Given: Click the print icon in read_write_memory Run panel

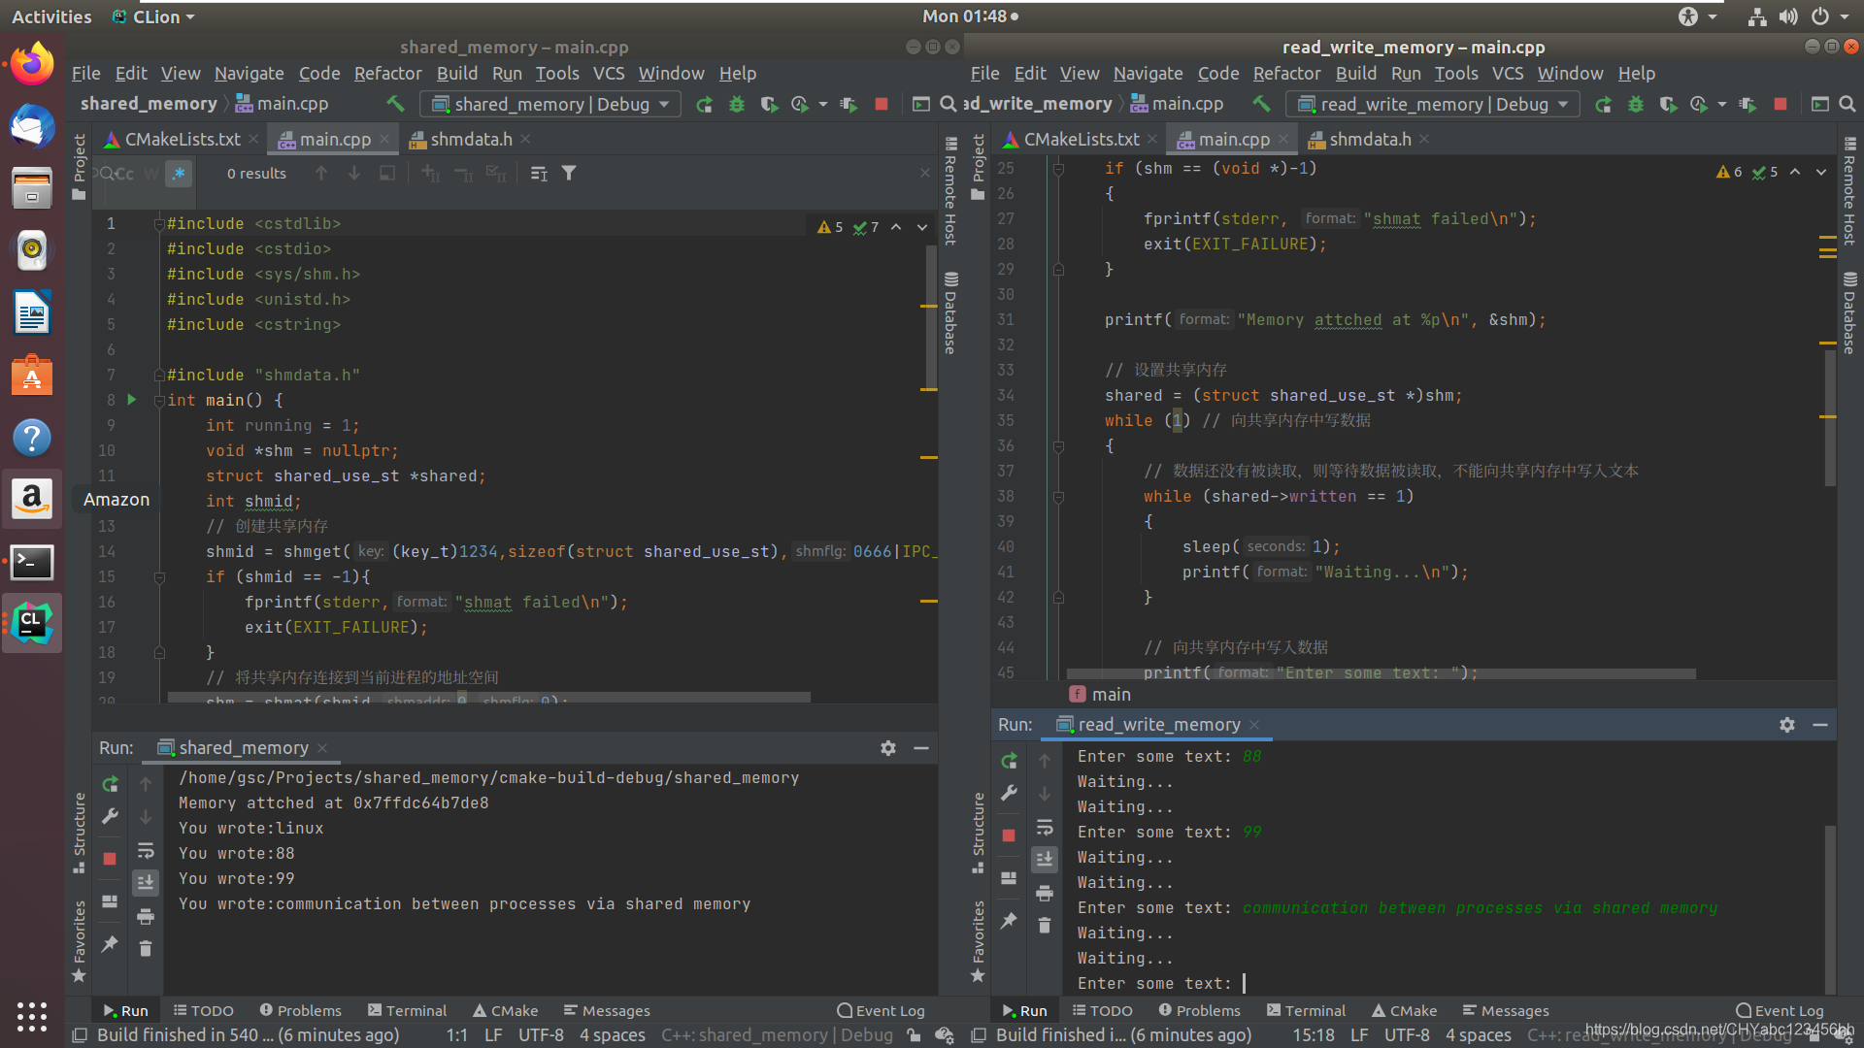Looking at the screenshot, I should click(x=1045, y=893).
